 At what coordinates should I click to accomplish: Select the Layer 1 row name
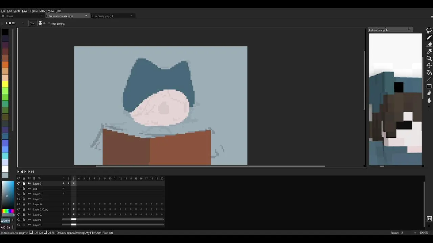(37, 225)
